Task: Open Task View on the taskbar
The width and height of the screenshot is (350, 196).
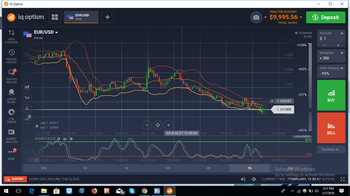Action: tap(18, 191)
